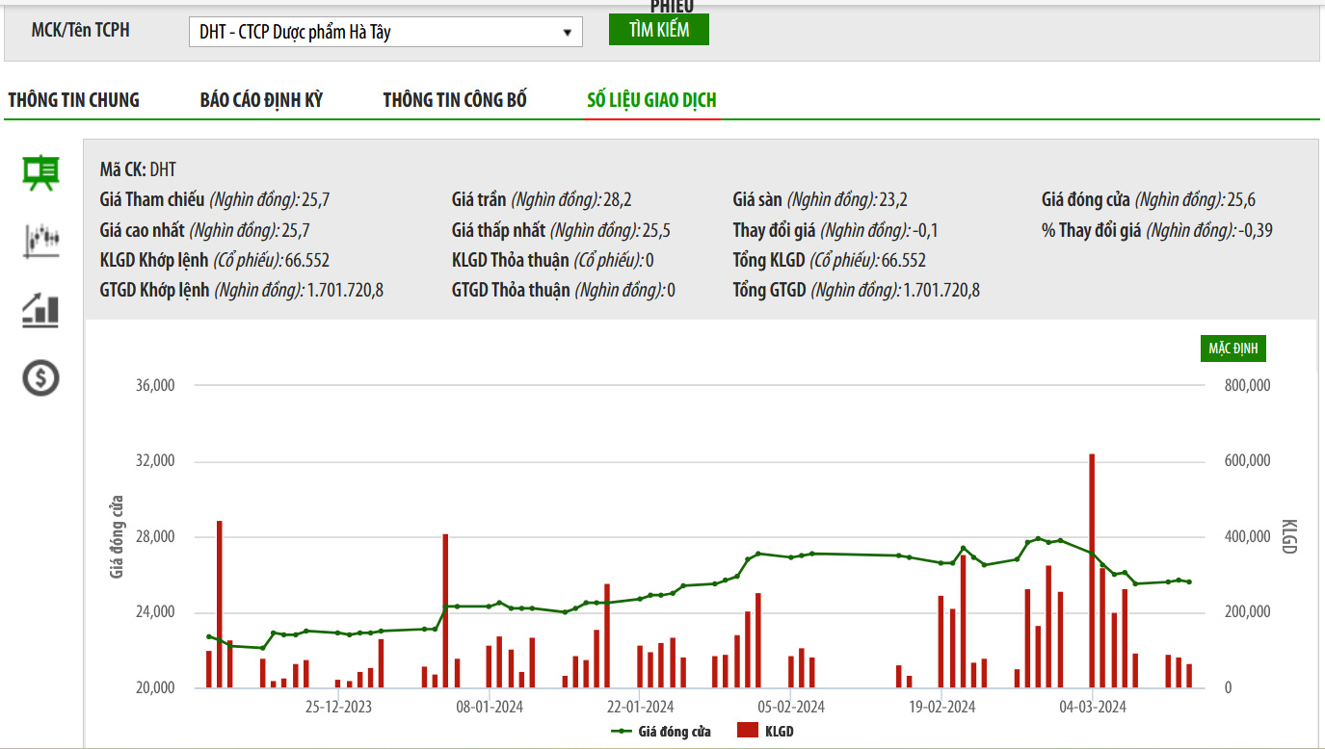The image size is (1325, 749).
Task: Toggle the KLGD series in chart legend
Action: pos(779,732)
